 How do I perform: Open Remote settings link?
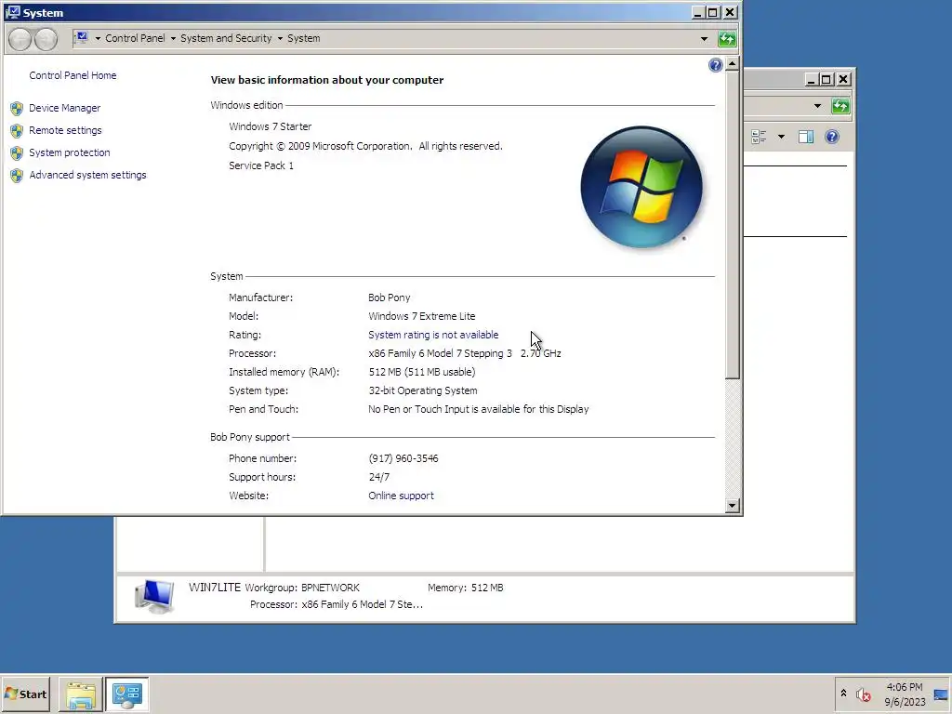65,130
